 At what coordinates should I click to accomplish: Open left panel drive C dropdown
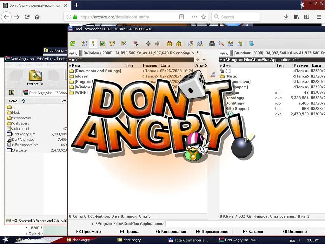75,53
